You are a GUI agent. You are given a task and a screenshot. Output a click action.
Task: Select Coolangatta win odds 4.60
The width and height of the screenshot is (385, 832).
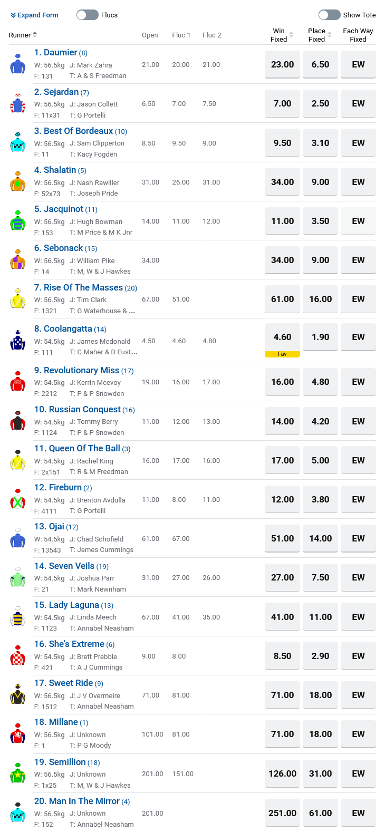[282, 337]
